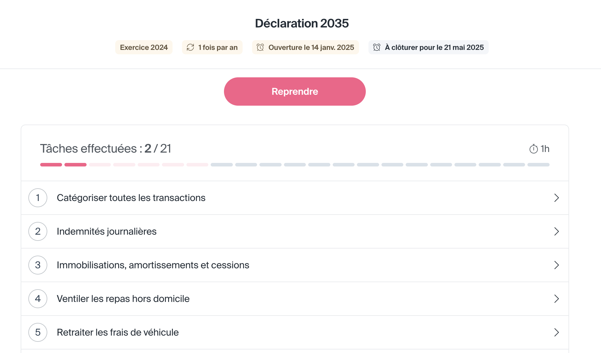Click the step 3 number circle
The image size is (601, 353).
(x=38, y=265)
